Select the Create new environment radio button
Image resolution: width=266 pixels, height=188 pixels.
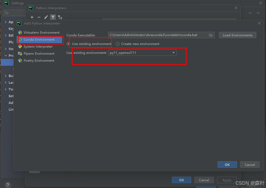[x=118, y=44]
